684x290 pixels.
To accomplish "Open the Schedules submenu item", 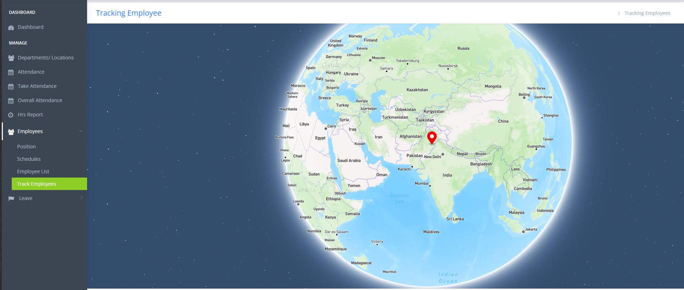I will click(29, 159).
